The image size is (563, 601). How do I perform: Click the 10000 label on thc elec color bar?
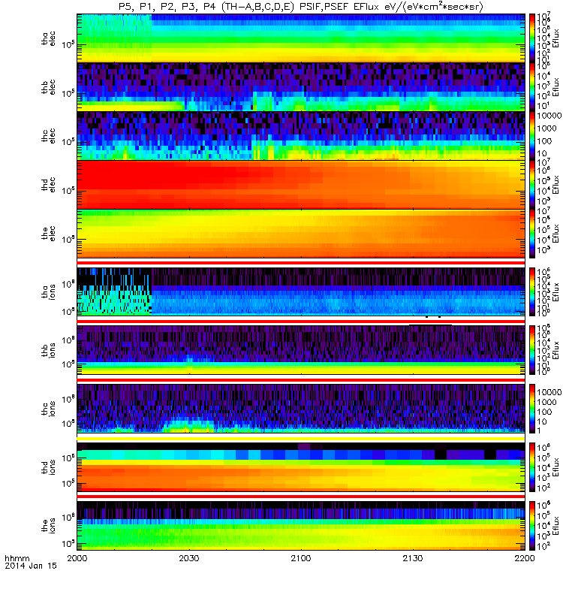[549, 116]
